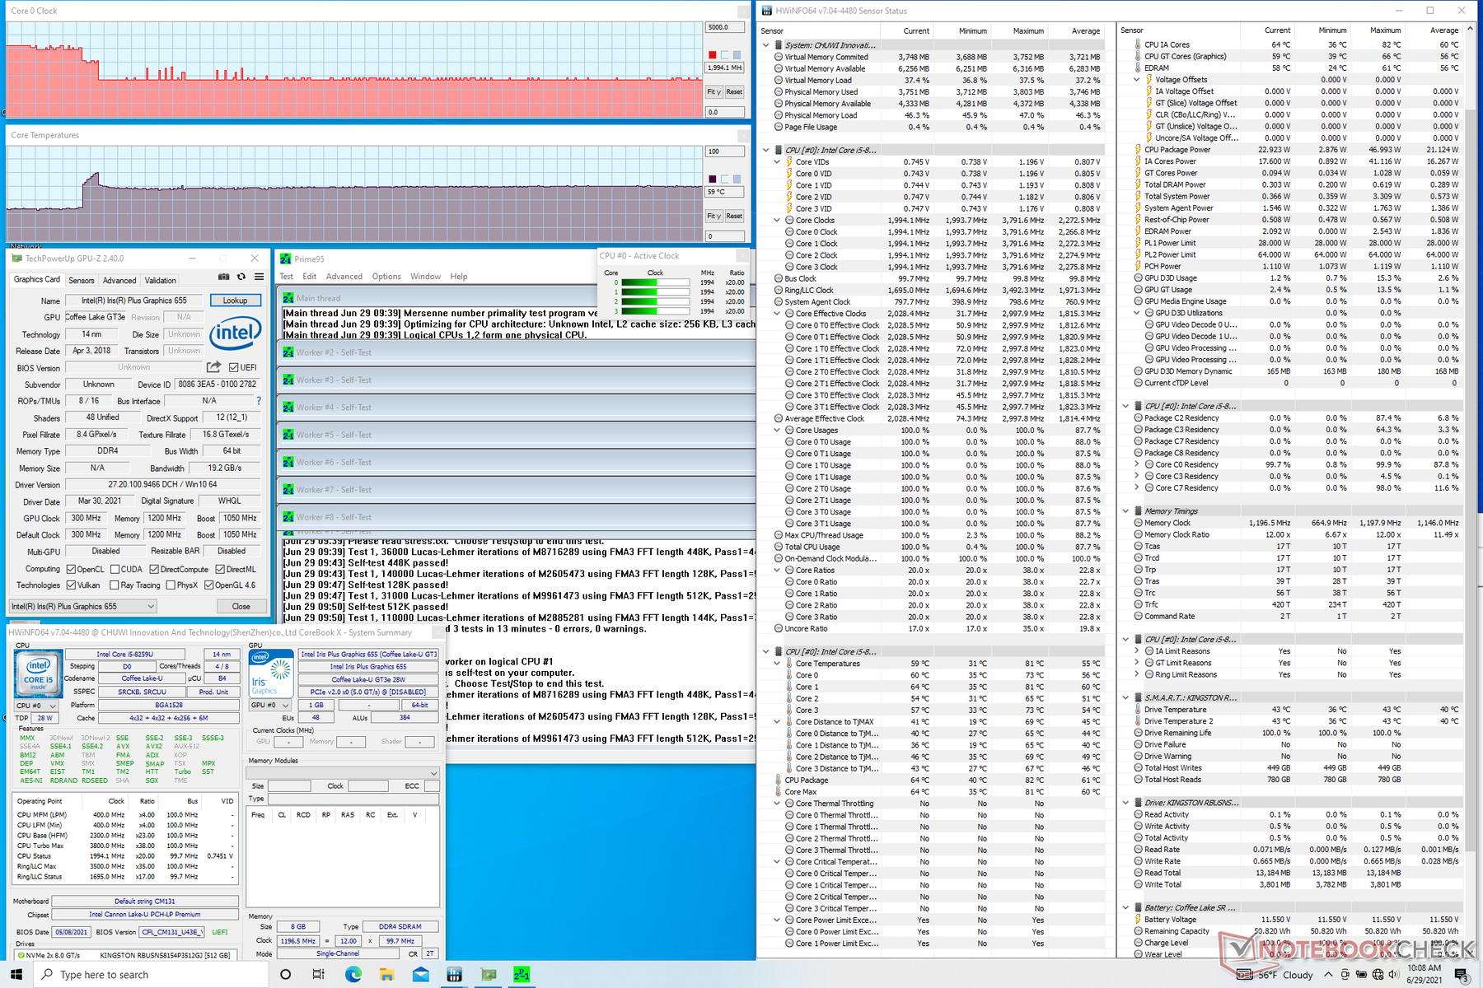Viewport: 1483px width, 988px height.
Task: Switch to Prime95 taskbar icon
Action: 522,975
